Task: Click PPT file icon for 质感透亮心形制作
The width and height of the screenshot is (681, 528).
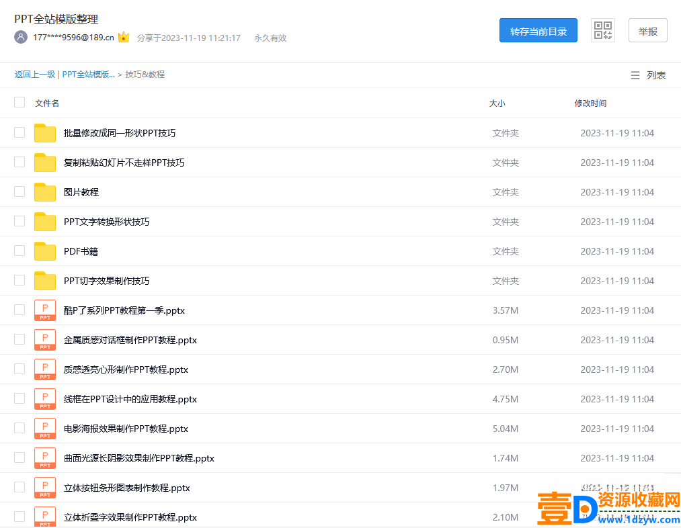Action: (45, 369)
